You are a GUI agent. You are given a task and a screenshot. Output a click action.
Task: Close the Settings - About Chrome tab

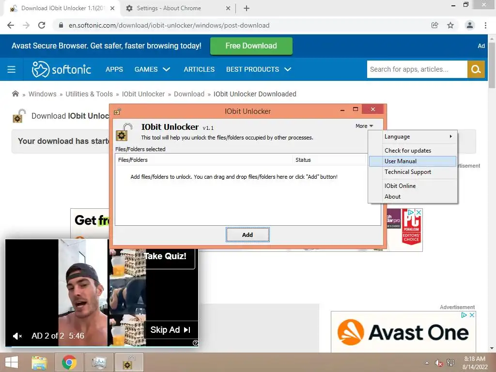pyautogui.click(x=228, y=9)
